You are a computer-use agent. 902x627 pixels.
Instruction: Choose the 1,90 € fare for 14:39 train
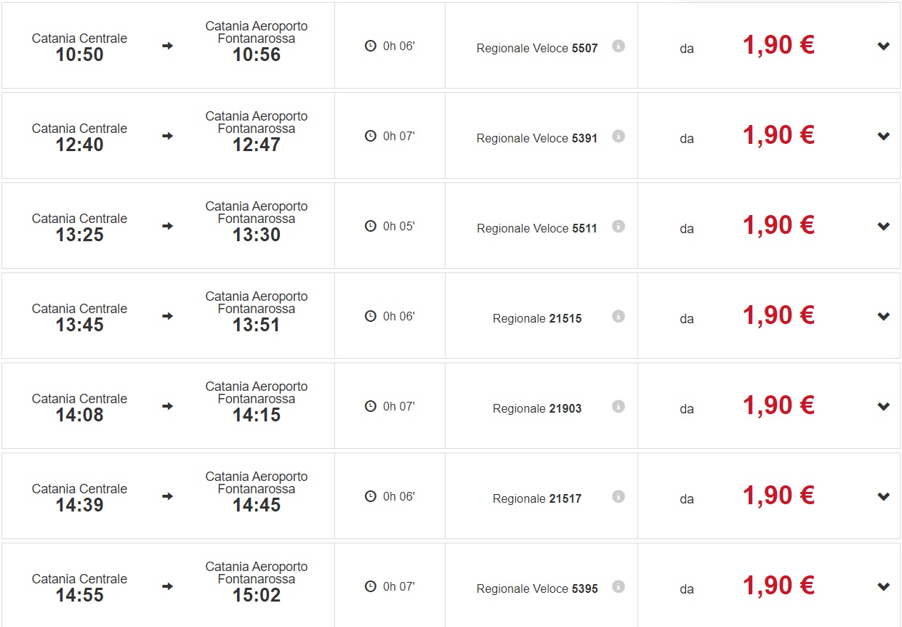pos(778,495)
